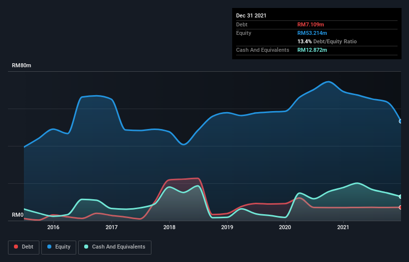This screenshot has width=409, height=262.
Task: Toggle Cash And Equivalents legend button
Action: tap(115, 247)
